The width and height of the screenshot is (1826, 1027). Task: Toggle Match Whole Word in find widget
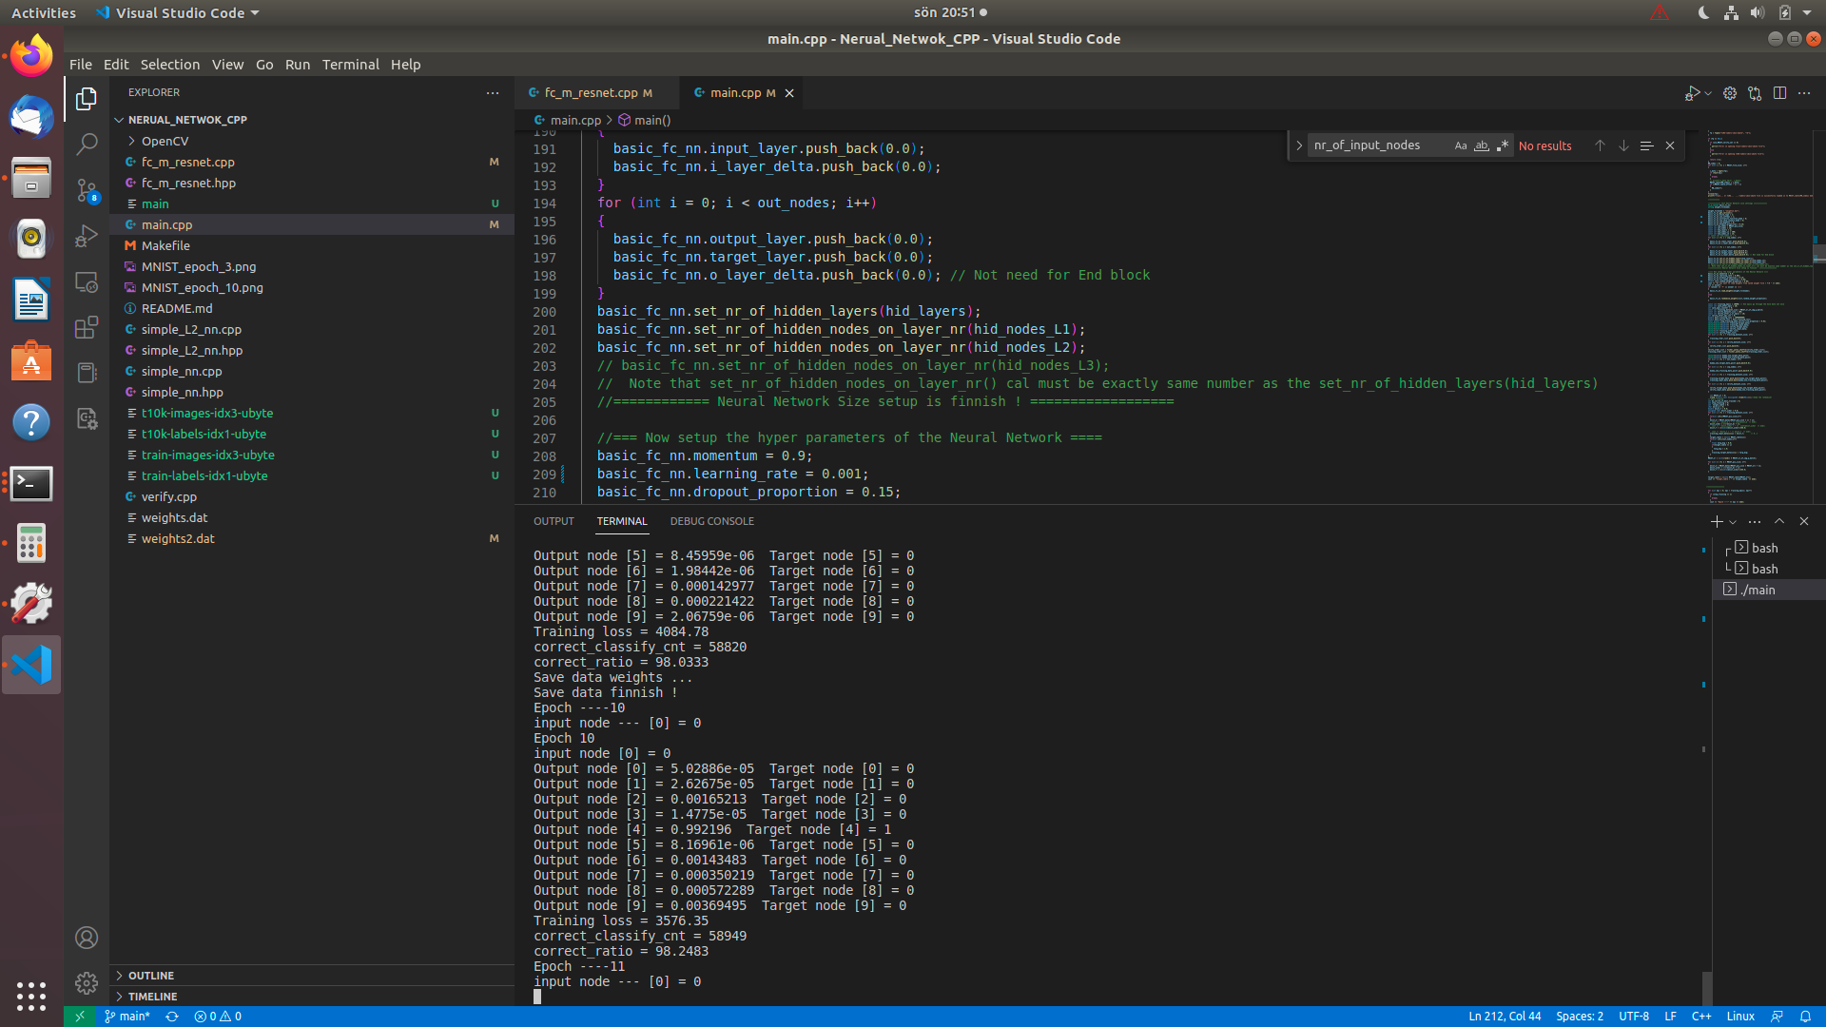1482,145
